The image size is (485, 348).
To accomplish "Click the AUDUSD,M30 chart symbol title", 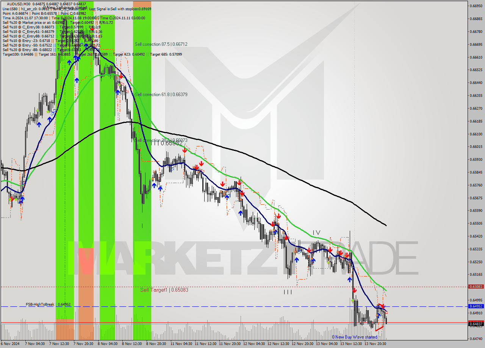I will [x=19, y=4].
